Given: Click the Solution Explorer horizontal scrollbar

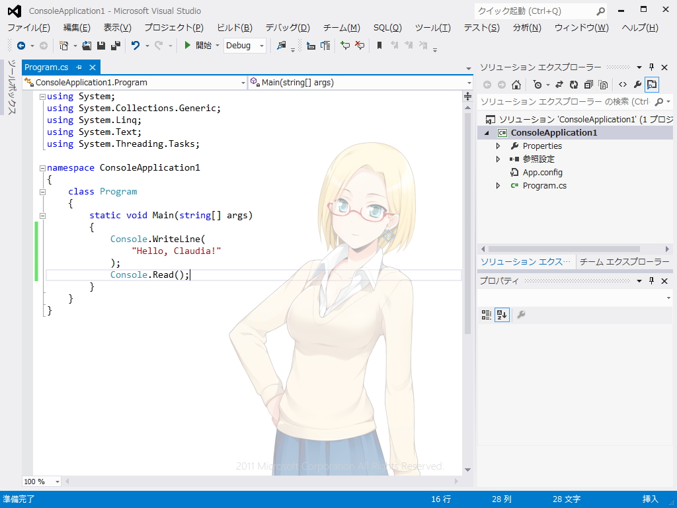Looking at the screenshot, I should 564,249.
